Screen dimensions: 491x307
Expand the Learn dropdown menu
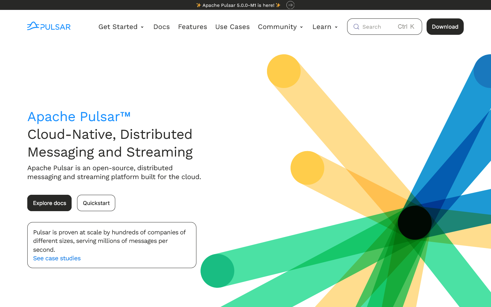325,27
